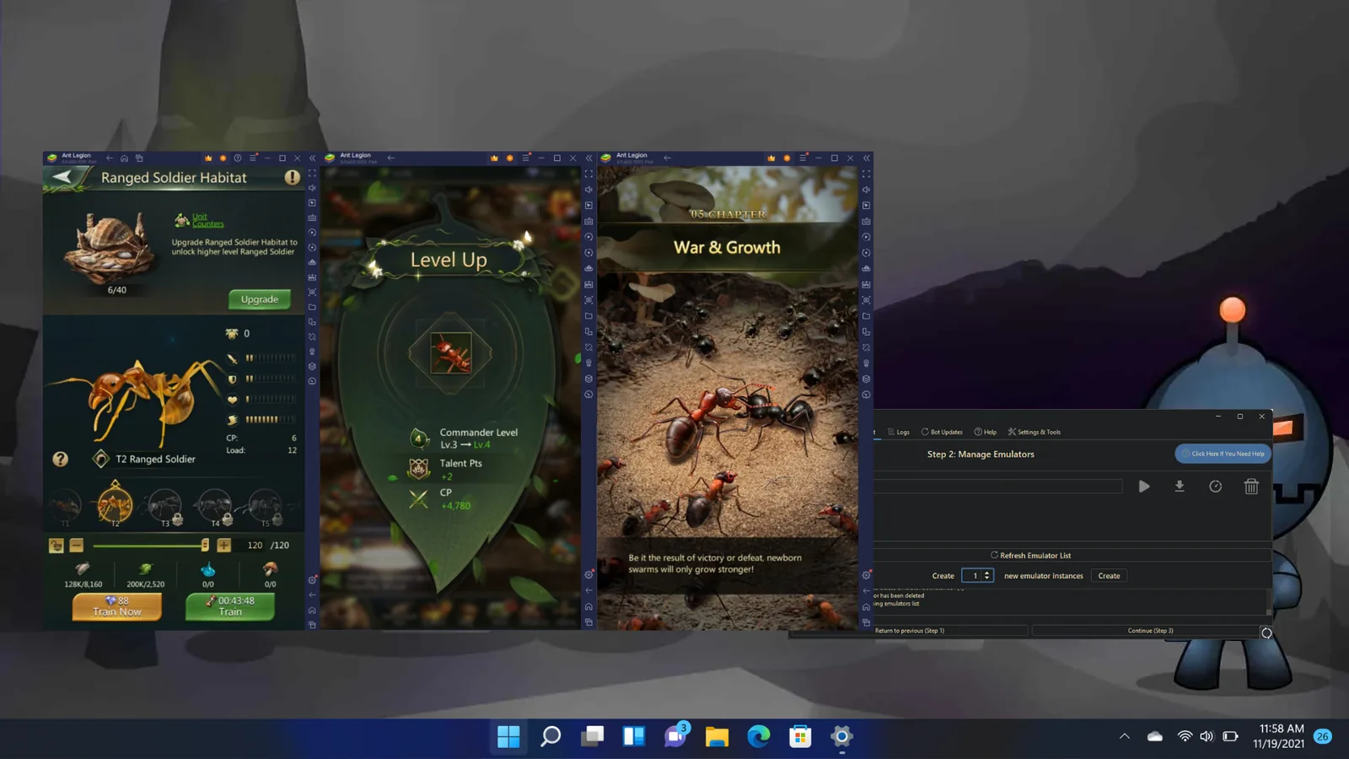1349x759 pixels.
Task: Open the Settings & Tools tab
Action: point(1035,432)
